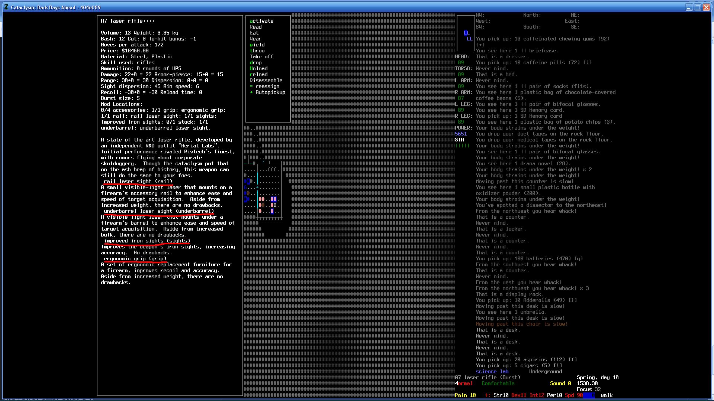Click the blue POWER value 5651
The height and width of the screenshot is (401, 714).
click(x=461, y=134)
